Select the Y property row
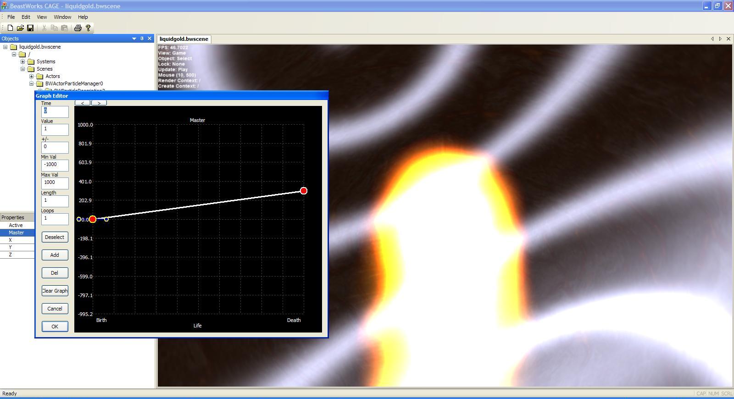Viewport: 734px width, 399px height. click(17, 247)
